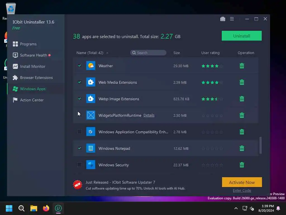Click the Enter Code link
Screen dimensions: 286x215
[x=242, y=190]
